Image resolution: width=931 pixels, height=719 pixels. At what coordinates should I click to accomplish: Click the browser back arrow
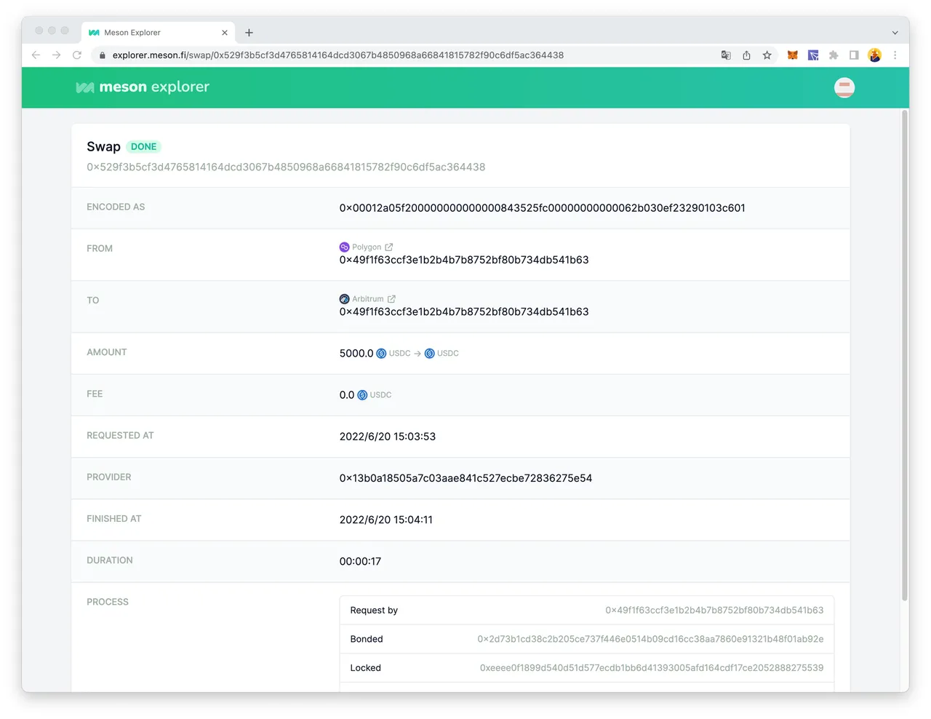[36, 55]
